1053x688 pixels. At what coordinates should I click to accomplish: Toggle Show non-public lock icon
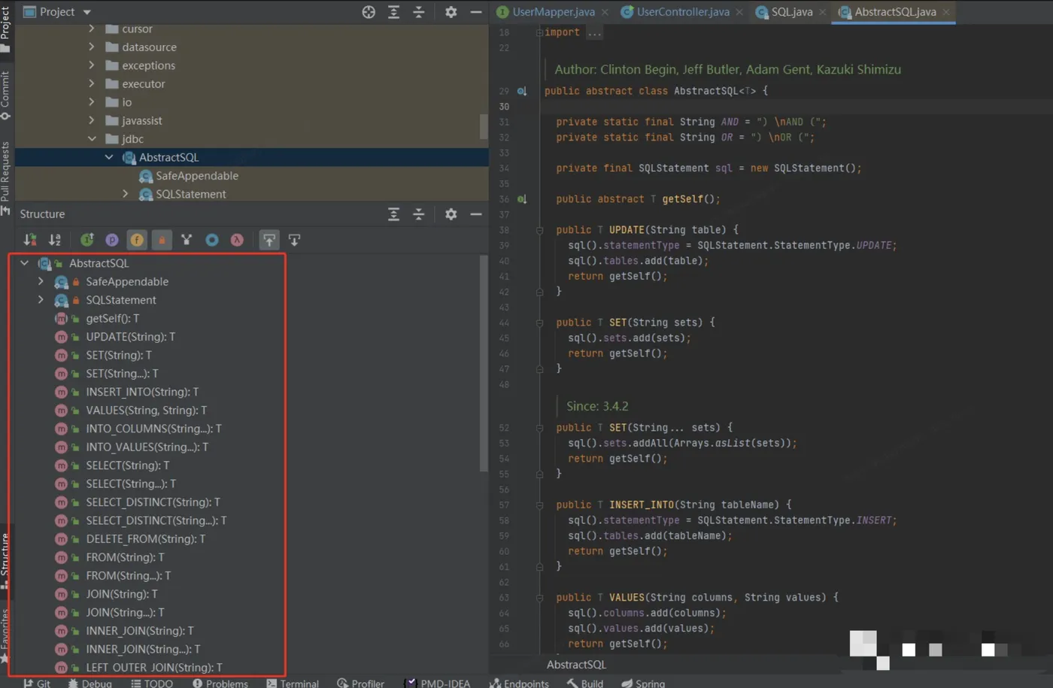click(162, 240)
